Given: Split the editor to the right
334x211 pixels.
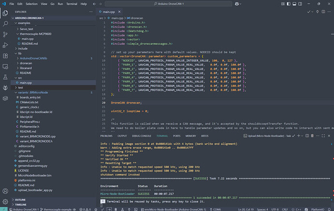Looking at the screenshot, I should coord(323,12).
